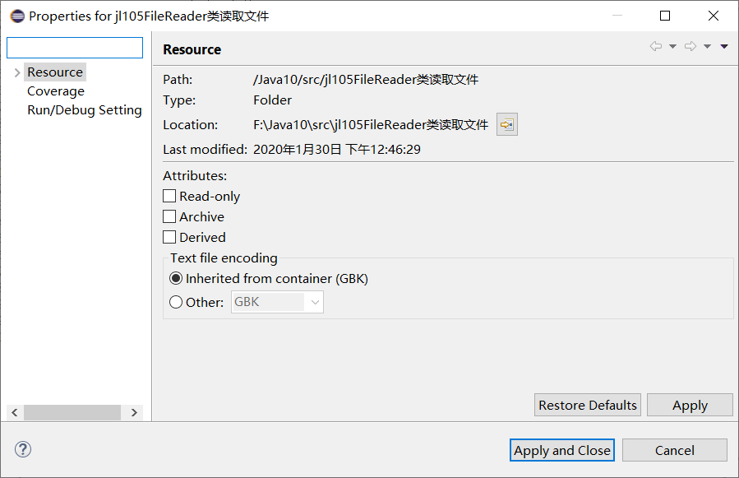Open the help icon at bottom left

pos(22,449)
